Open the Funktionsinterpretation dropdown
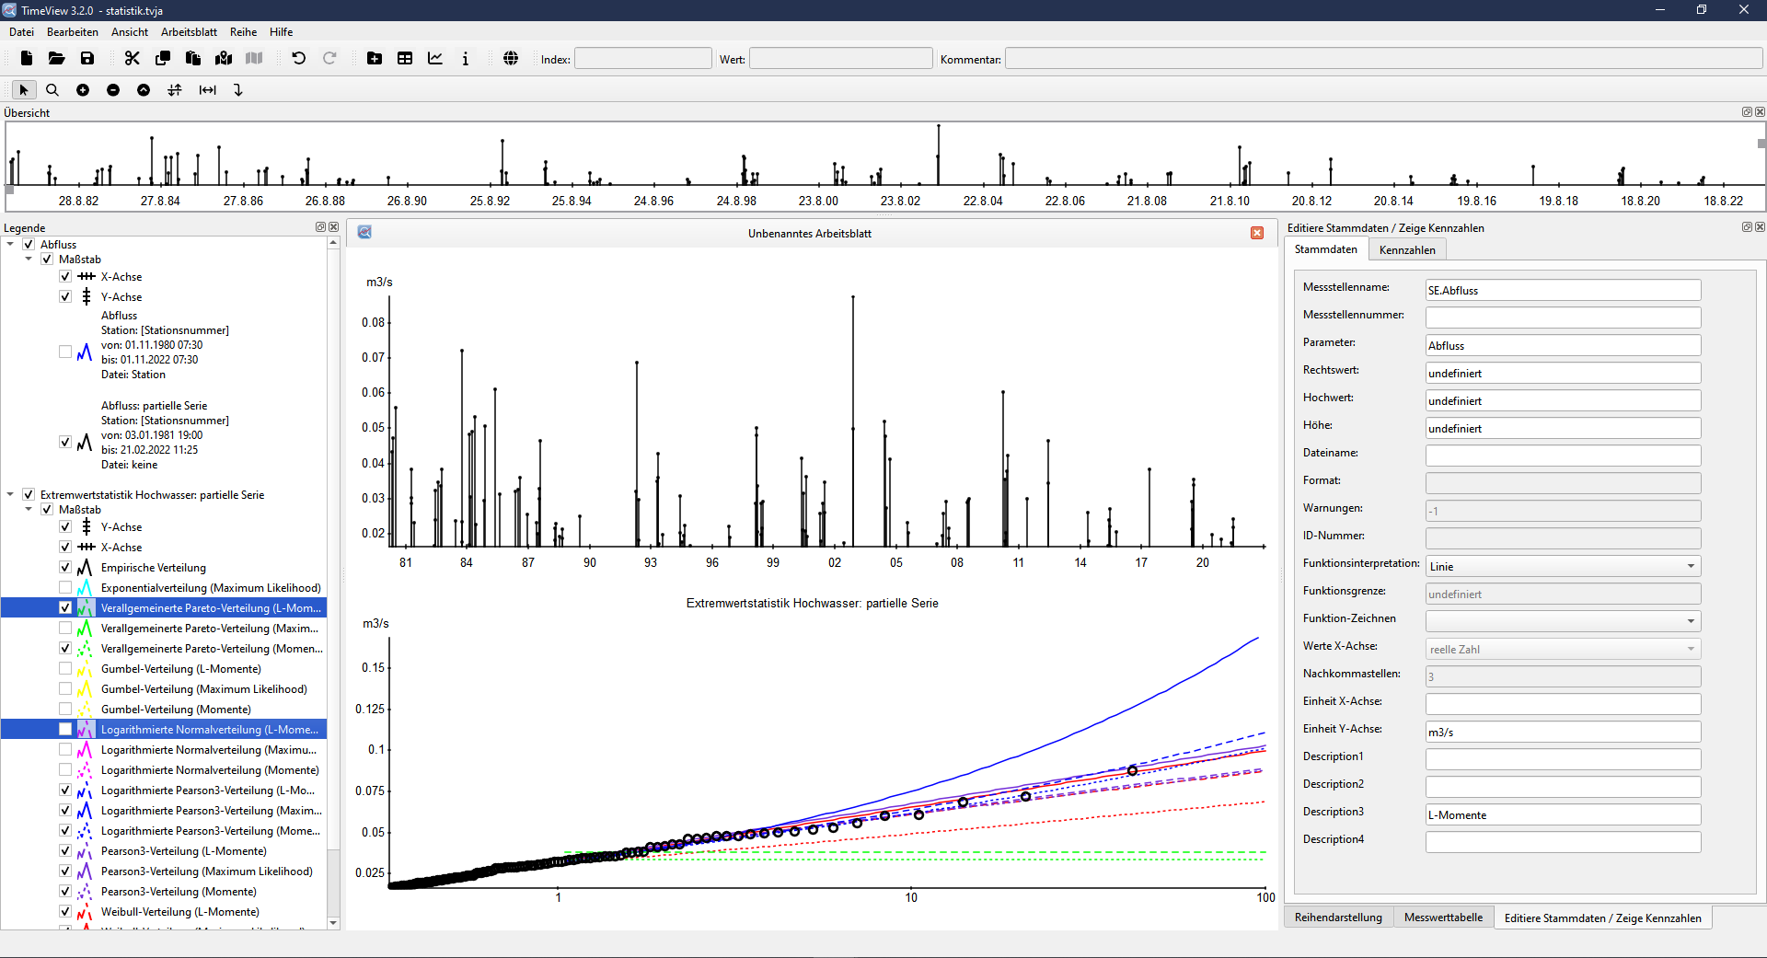This screenshot has width=1767, height=958. pos(1562,567)
